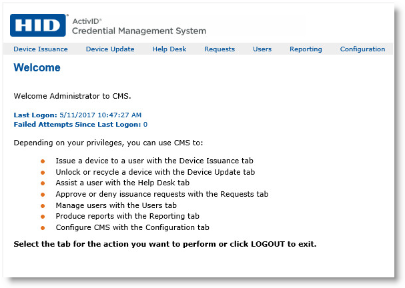405x288 pixels.
Task: Click the orange bullet beside Issue a device
Action: click(x=43, y=161)
